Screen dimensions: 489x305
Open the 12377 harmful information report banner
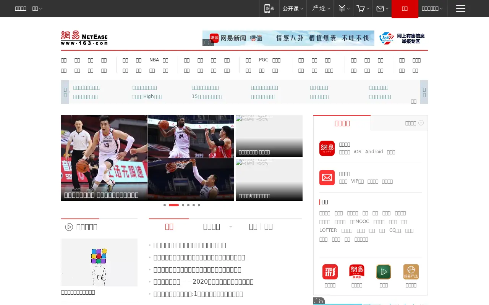pyautogui.click(x=401, y=38)
